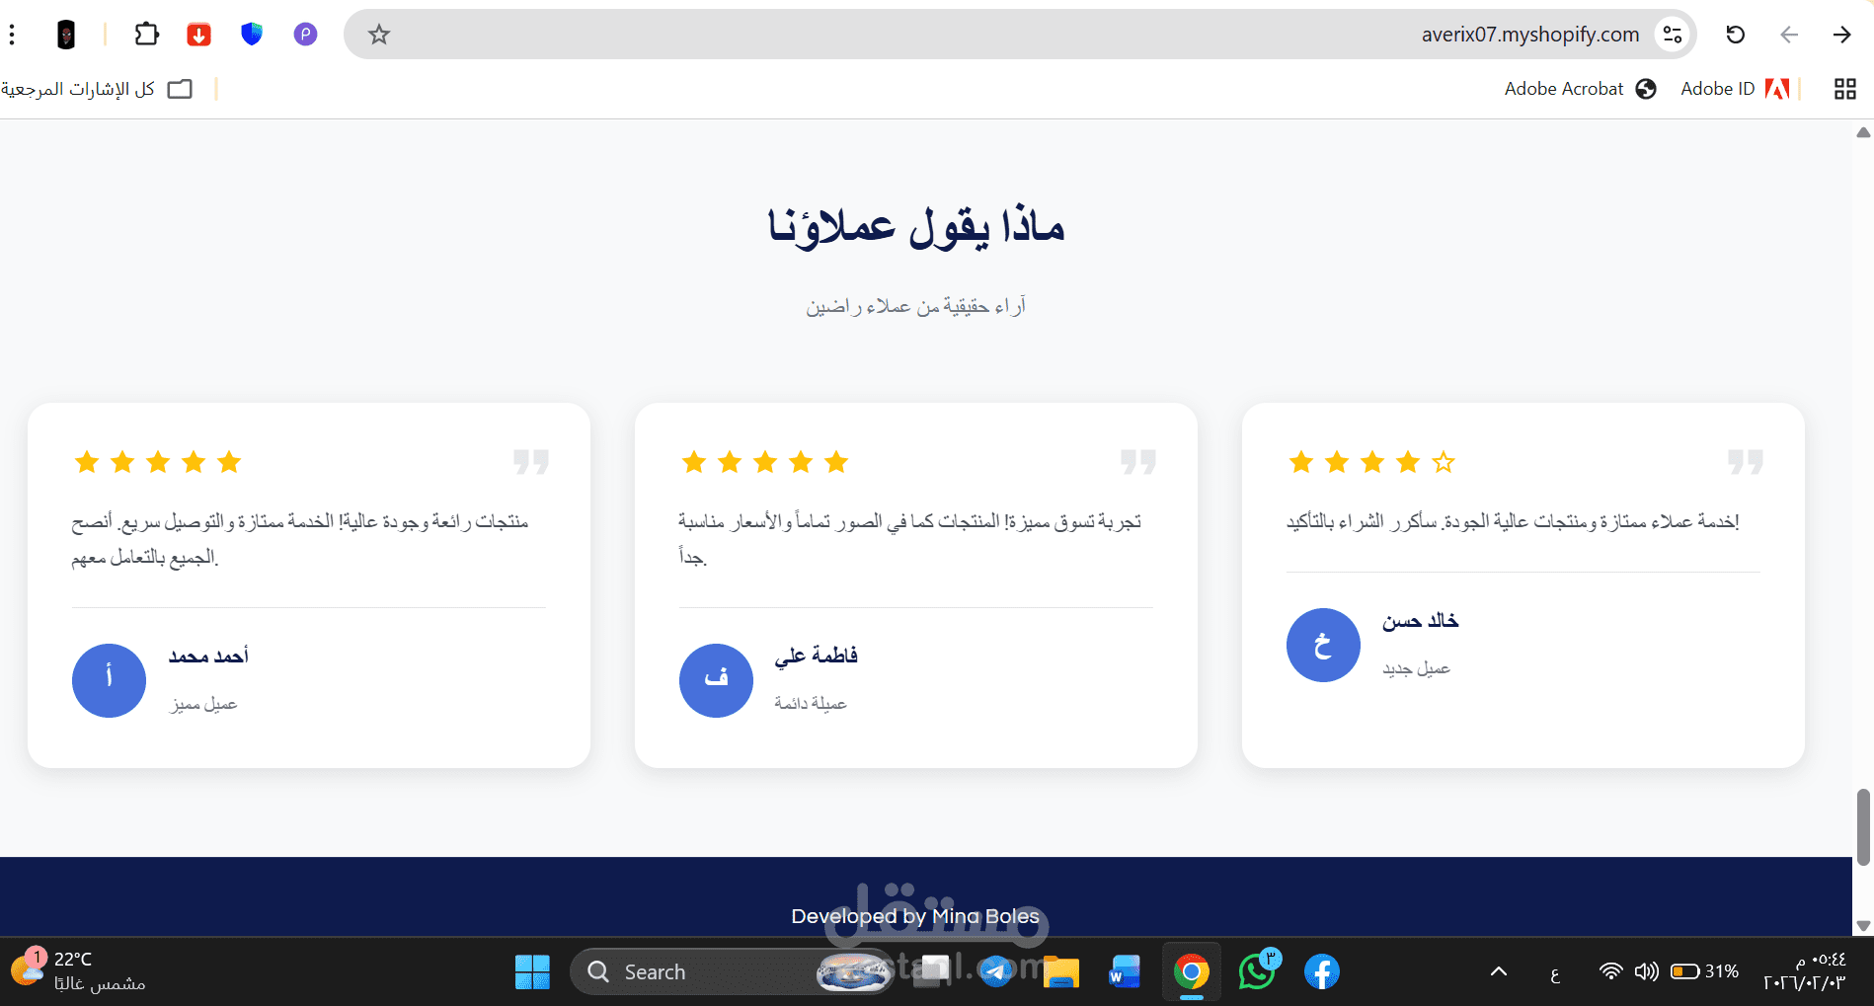Screen dimensions: 1874x1006
Task: Click the reviewer name فاطمة علي
Action: 817,656
